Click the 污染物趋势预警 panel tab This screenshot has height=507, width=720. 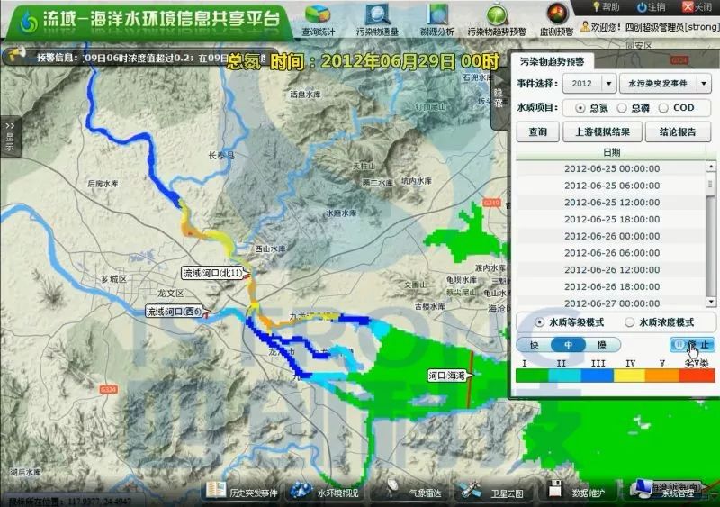coord(552,61)
